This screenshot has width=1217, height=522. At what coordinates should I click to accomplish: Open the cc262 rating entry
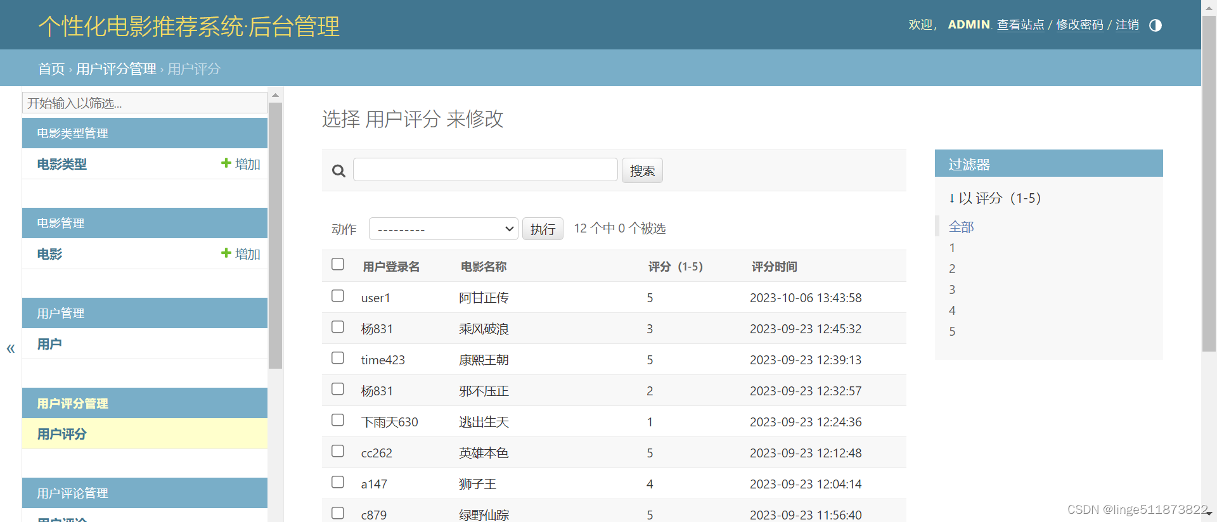(x=377, y=453)
